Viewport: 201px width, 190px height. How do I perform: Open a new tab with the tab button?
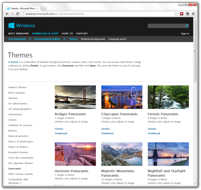pos(44,9)
